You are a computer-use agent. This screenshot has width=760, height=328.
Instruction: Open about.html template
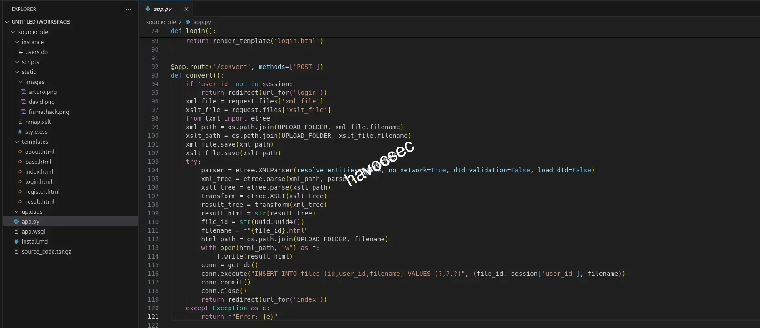tap(40, 152)
